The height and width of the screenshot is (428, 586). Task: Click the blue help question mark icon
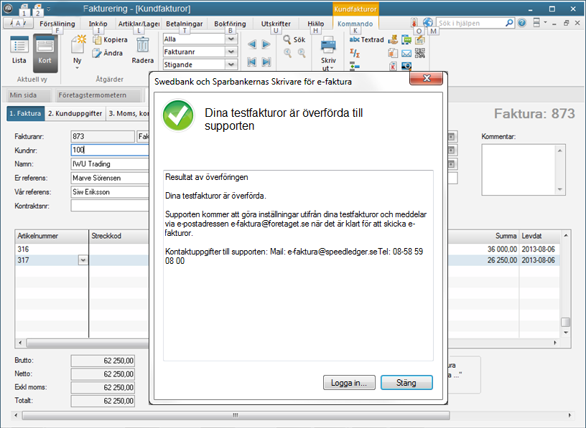pyautogui.click(x=522, y=23)
